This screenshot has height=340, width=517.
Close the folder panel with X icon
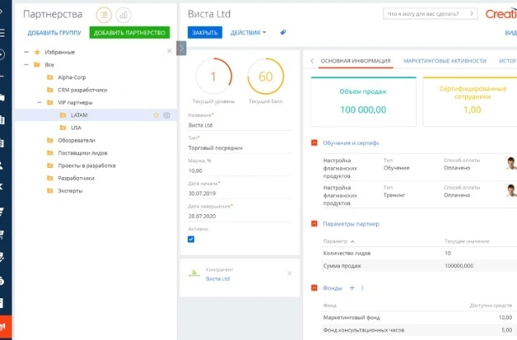(x=169, y=50)
